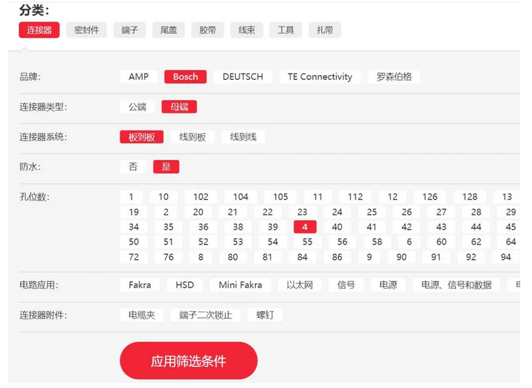The image size is (532, 388).
Task: Select 端子二次锁止 accessory option
Action: pyautogui.click(x=205, y=315)
